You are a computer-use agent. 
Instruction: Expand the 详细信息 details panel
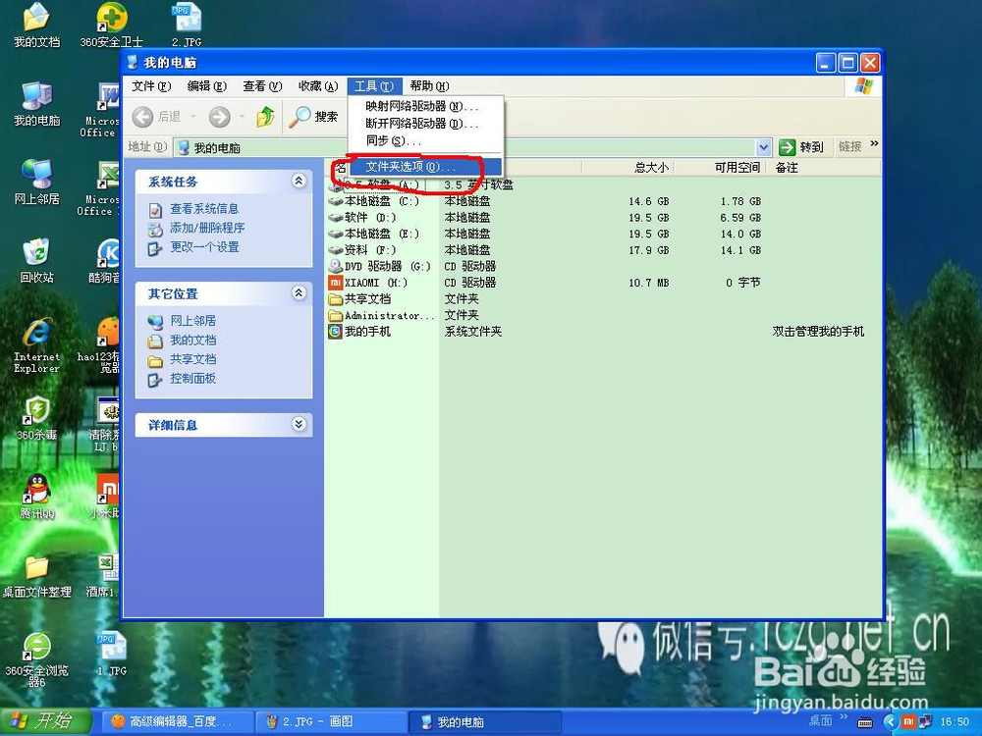point(299,424)
